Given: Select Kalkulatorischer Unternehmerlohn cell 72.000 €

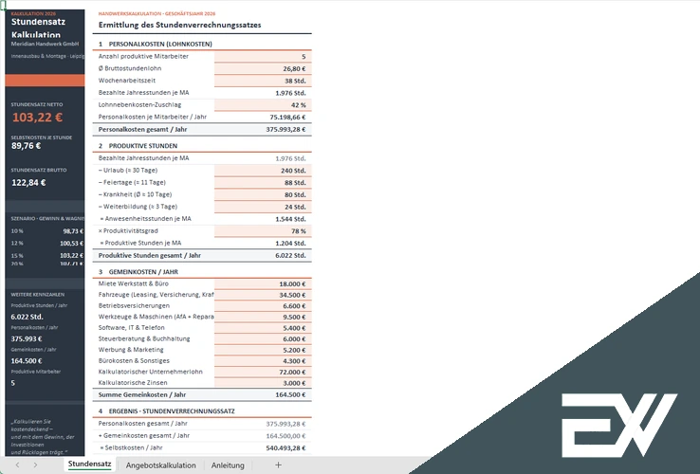Looking at the screenshot, I should tap(263, 372).
